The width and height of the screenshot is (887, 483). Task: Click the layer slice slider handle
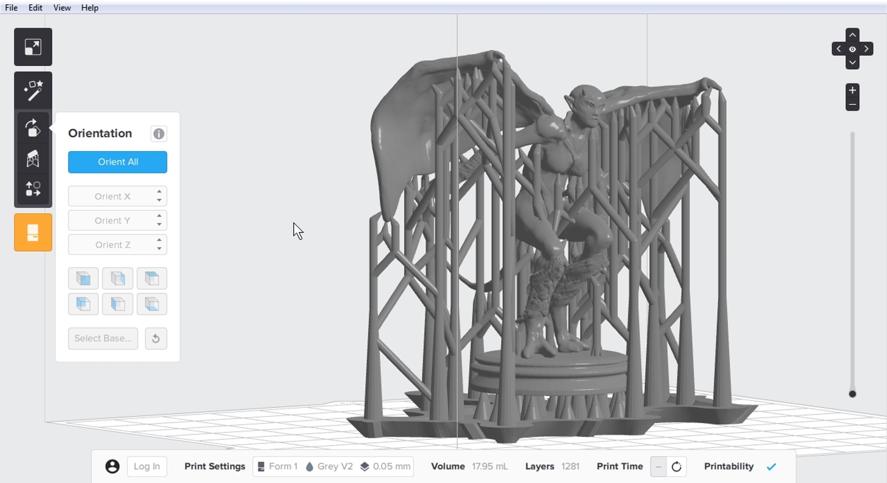click(852, 394)
